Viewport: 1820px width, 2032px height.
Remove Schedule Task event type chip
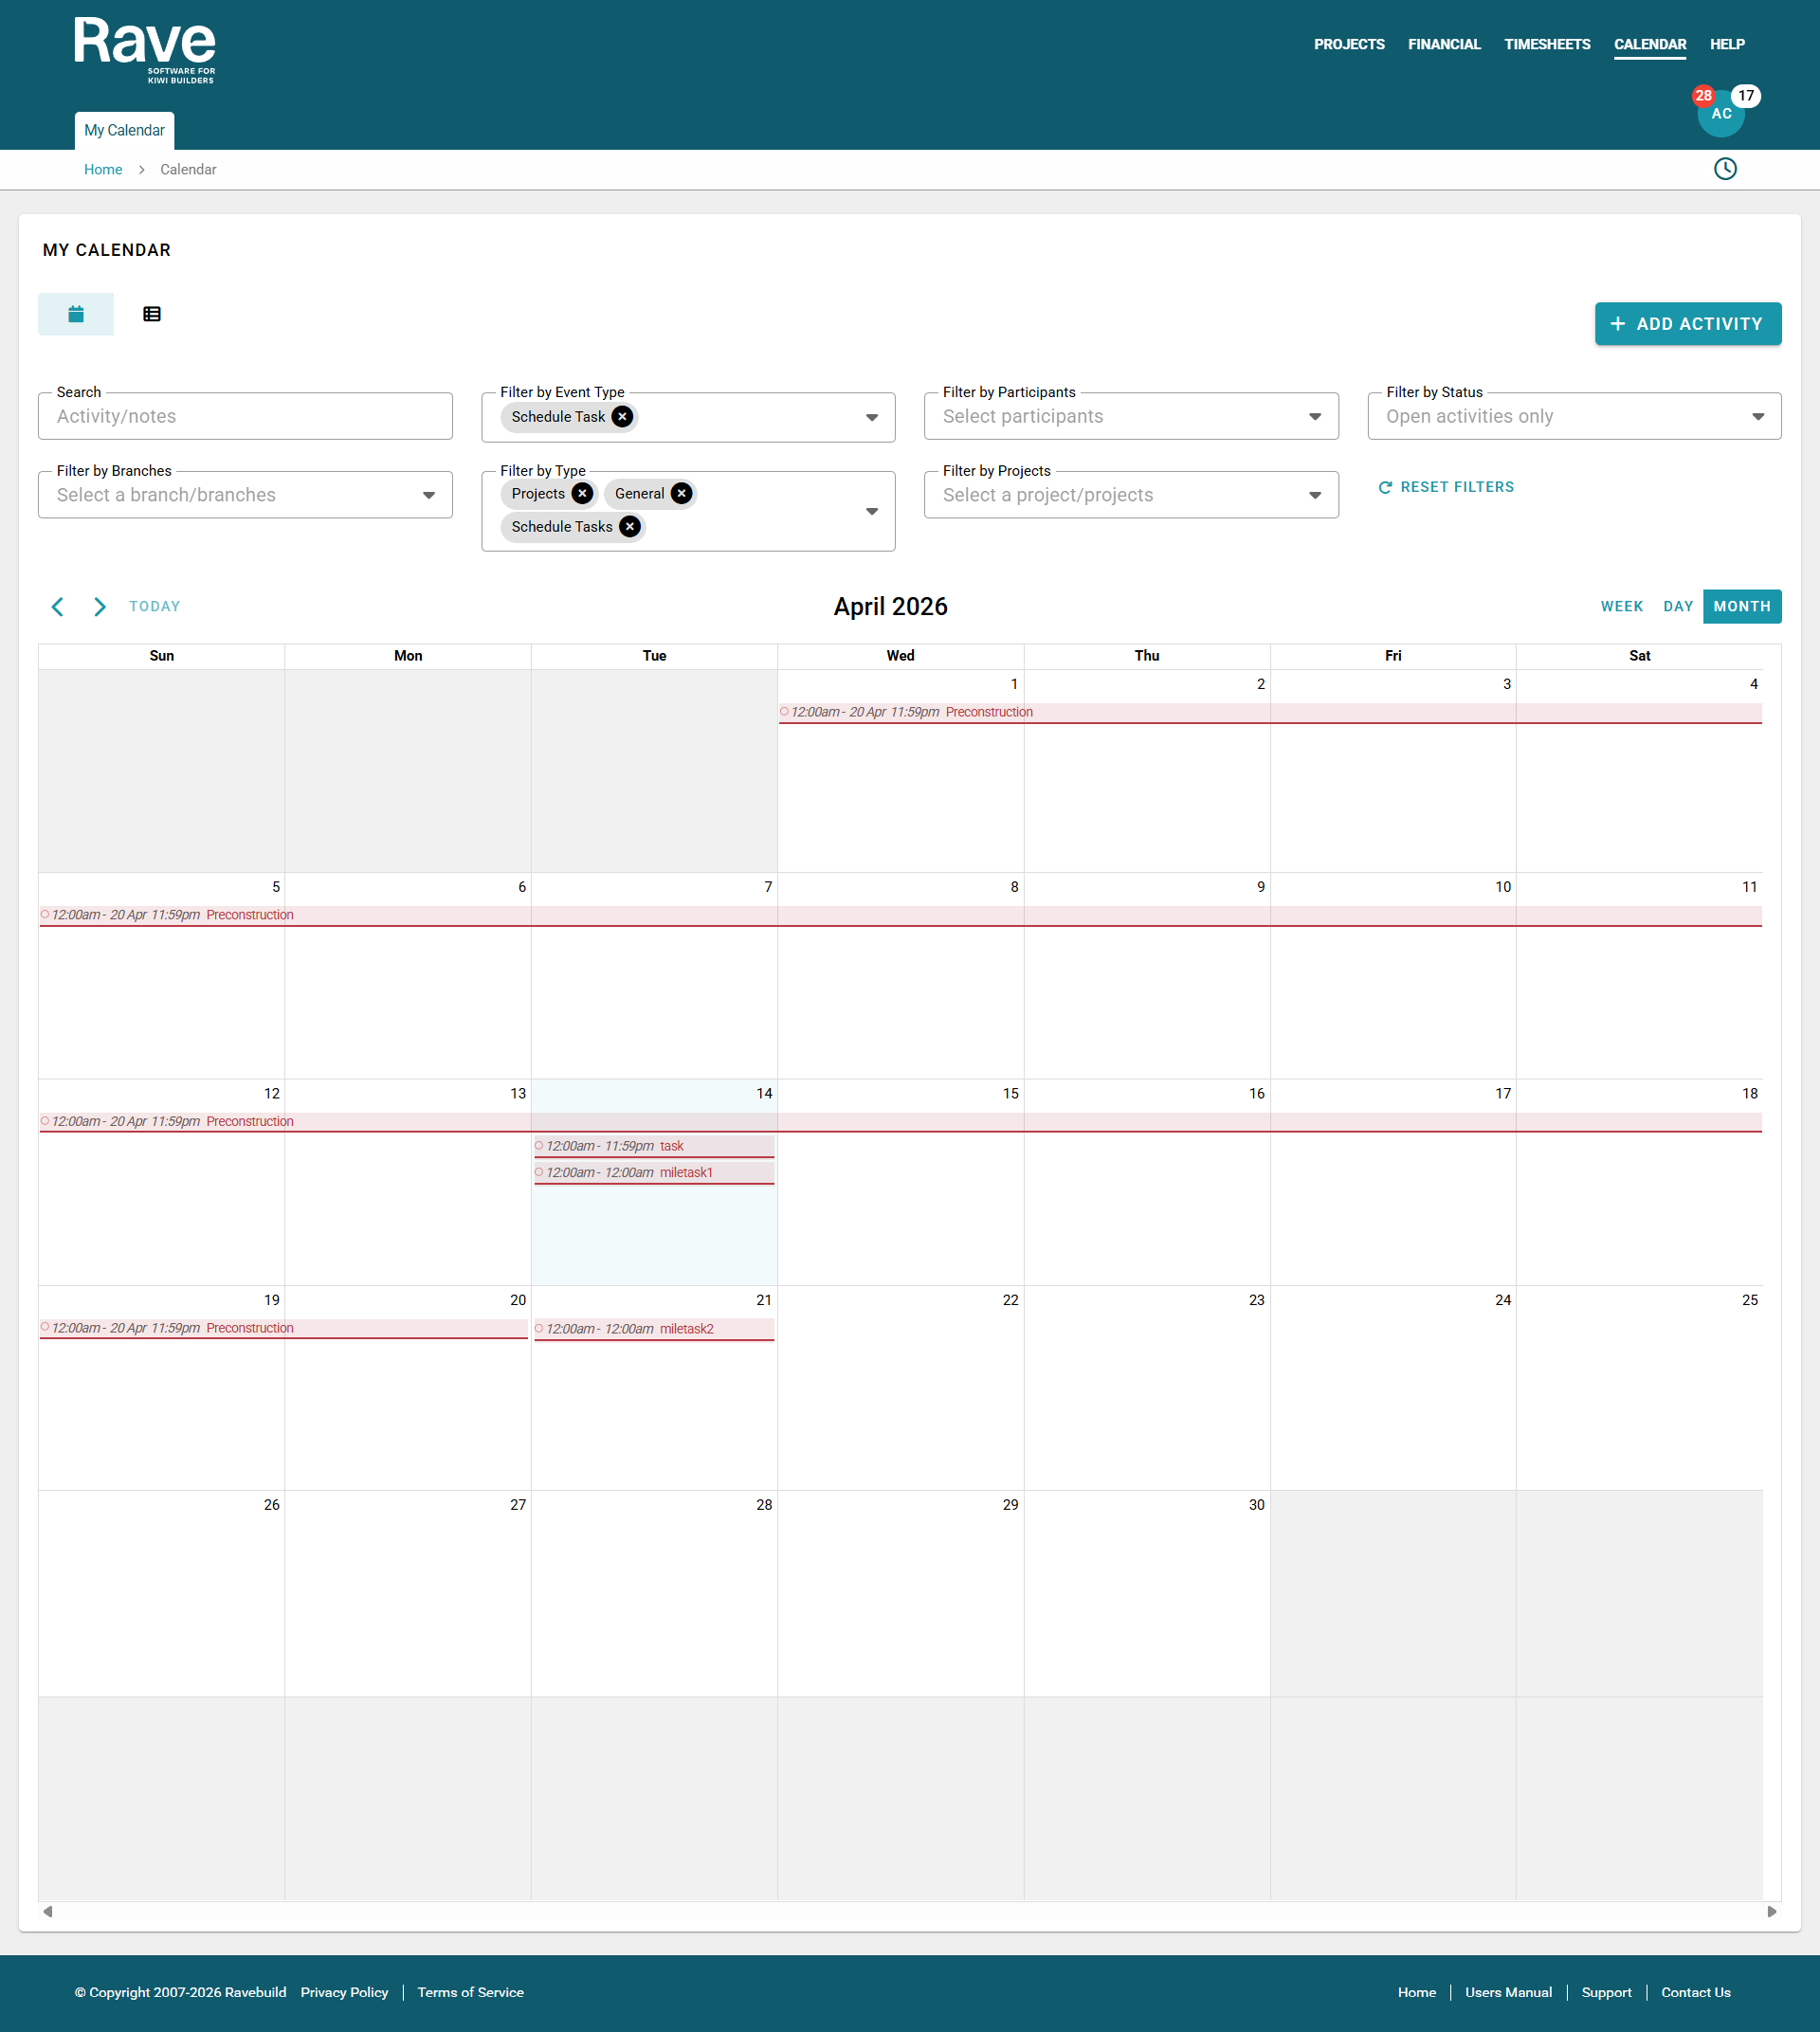pos(622,417)
